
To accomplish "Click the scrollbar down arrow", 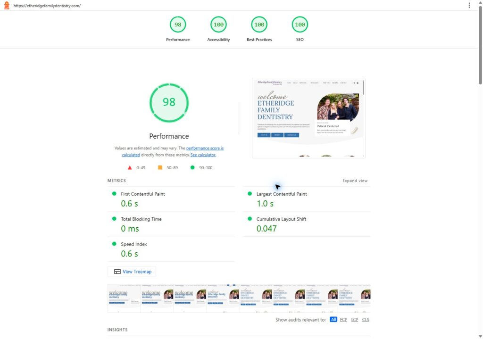I will coord(480,336).
